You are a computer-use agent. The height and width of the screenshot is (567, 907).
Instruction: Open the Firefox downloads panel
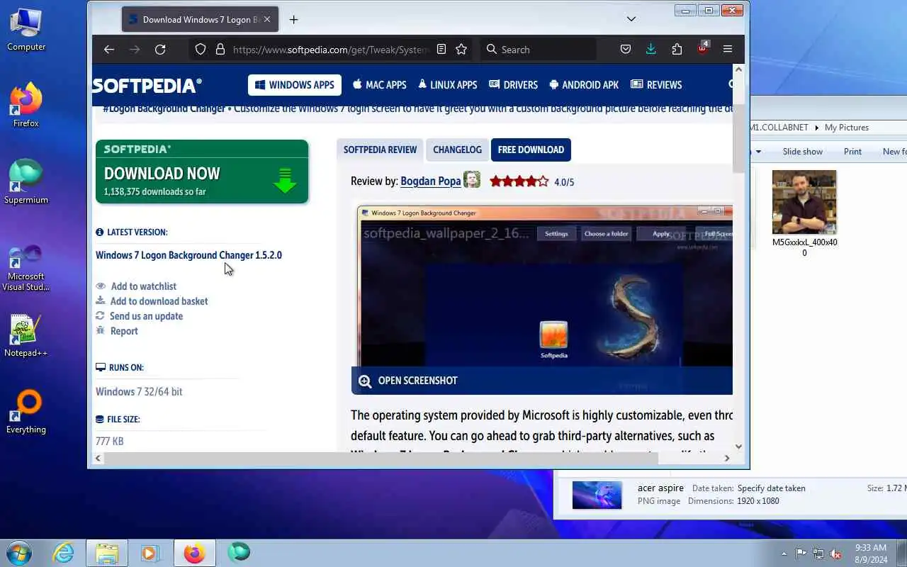click(651, 50)
